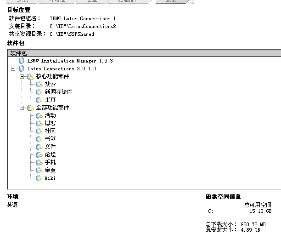This screenshot has height=234, width=281.
Task: Select the 搜索 feature
Action: click(x=50, y=84)
